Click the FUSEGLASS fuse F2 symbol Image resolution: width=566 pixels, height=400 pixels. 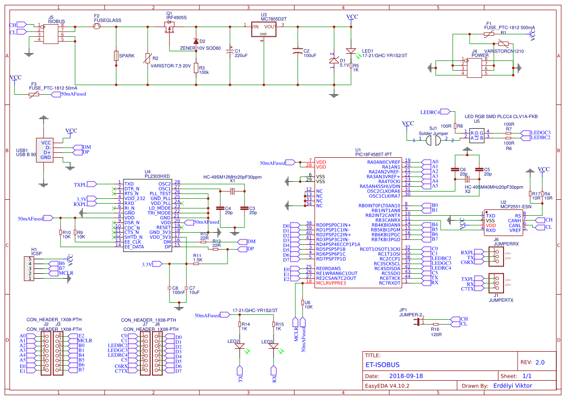click(97, 27)
